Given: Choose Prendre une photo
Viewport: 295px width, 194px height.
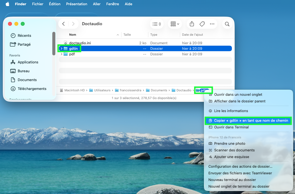Looking at the screenshot, I should pyautogui.click(x=229, y=144).
